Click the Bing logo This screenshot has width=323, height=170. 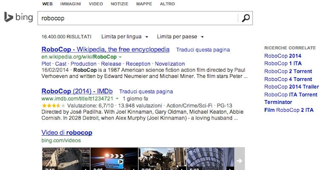(x=19, y=17)
